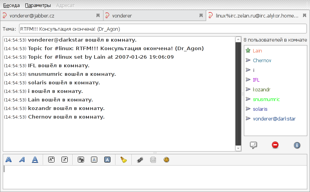Decrease font size in toolbar

65,159
